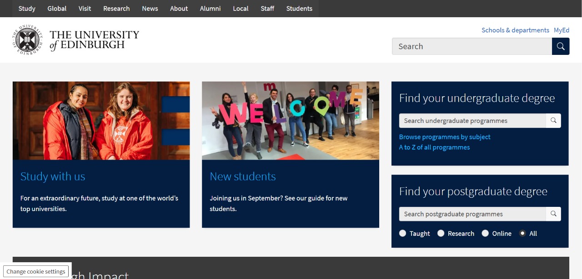
Task: Select the All radio button
Action: tap(522, 233)
